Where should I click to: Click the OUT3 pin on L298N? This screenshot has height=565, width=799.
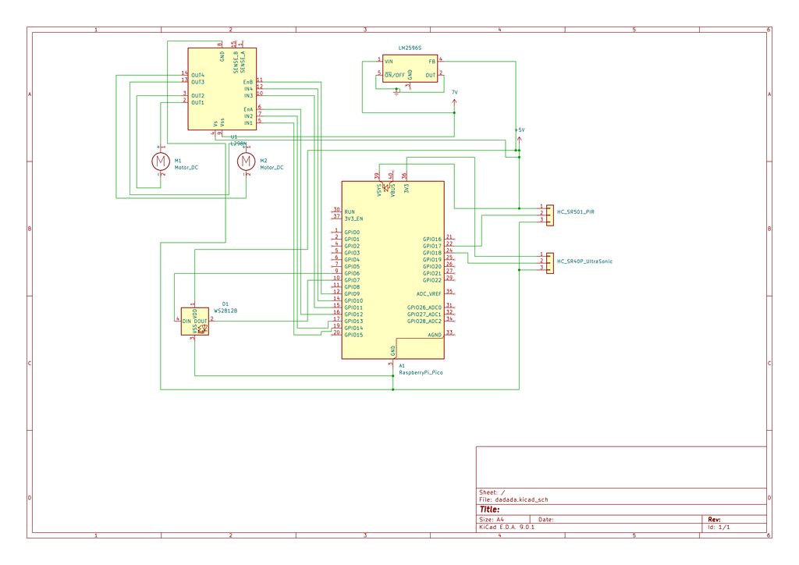tap(197, 82)
